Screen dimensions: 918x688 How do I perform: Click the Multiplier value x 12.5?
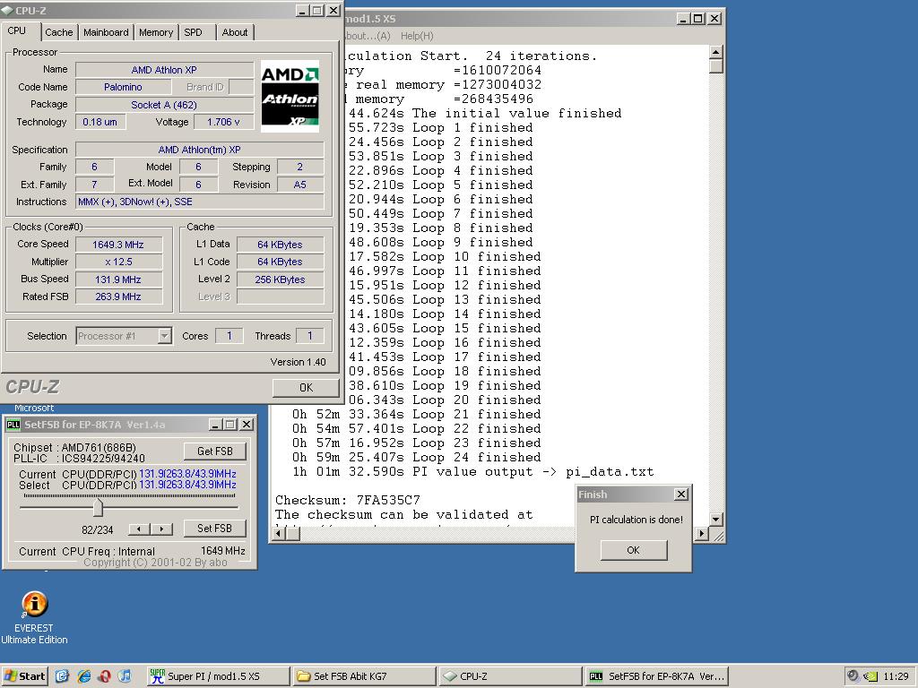pos(118,262)
